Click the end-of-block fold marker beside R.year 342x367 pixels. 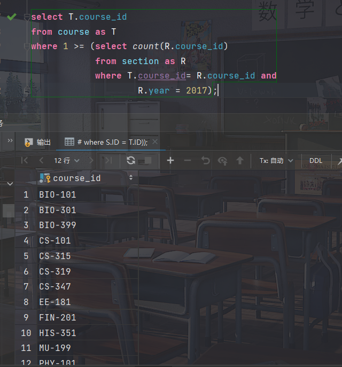27,90
